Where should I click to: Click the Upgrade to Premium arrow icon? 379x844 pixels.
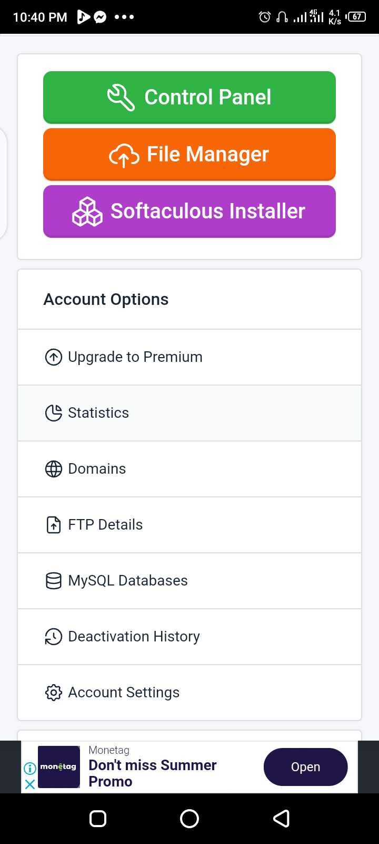point(54,358)
